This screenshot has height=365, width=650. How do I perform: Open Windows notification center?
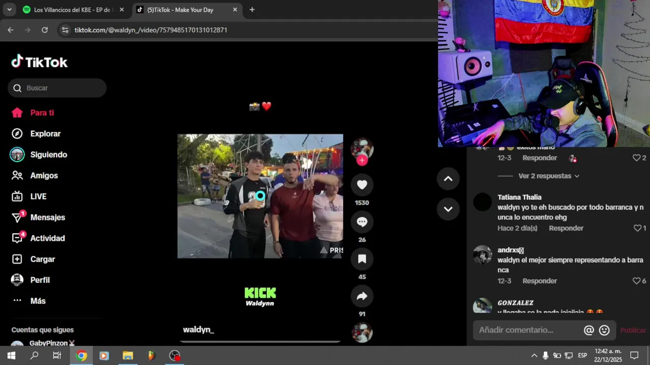634,355
